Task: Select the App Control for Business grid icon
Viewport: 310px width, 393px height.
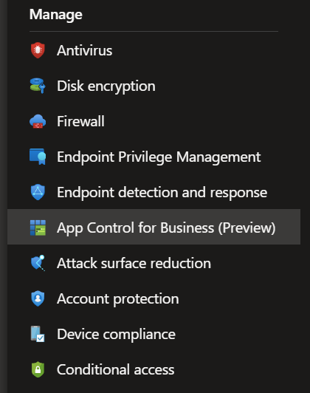Action: point(38,228)
